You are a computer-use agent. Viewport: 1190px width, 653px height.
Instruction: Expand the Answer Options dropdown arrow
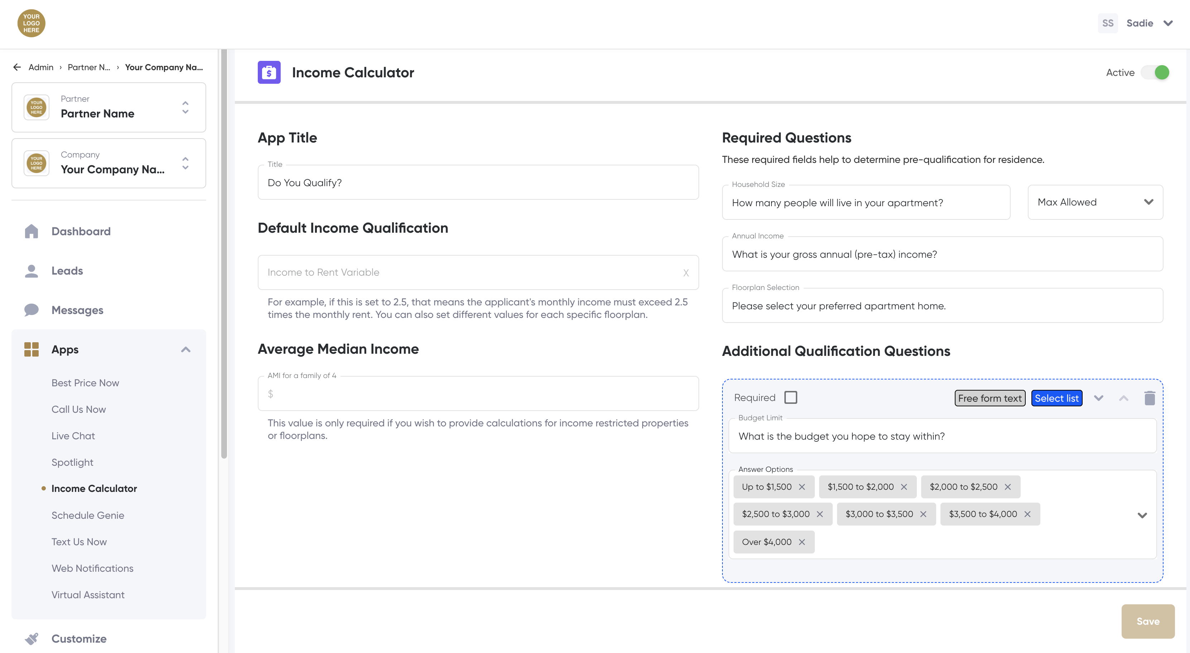(x=1142, y=515)
